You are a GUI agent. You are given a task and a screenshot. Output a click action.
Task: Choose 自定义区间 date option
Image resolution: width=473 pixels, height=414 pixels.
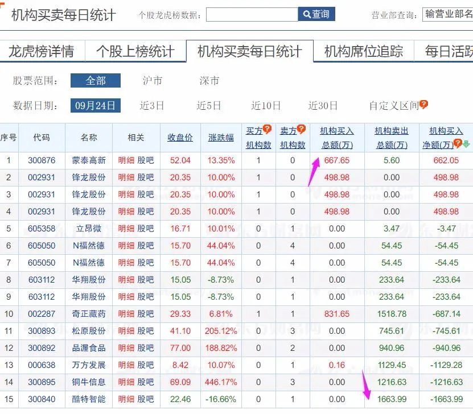394,106
